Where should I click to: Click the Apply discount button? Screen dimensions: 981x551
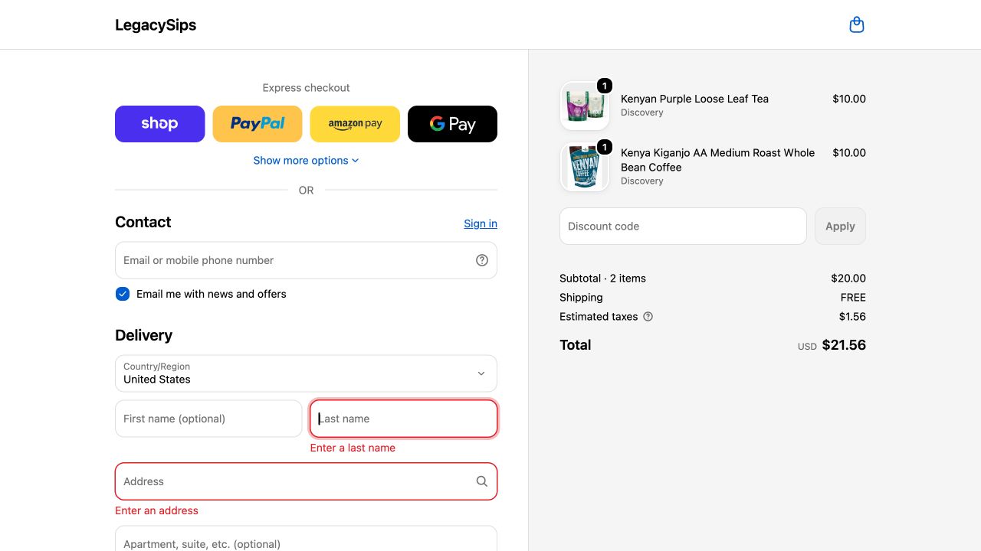[x=840, y=227]
